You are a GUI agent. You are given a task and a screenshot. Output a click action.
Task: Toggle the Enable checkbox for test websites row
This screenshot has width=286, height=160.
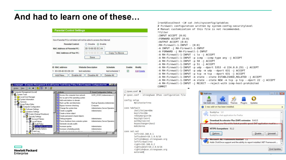point(128,71)
